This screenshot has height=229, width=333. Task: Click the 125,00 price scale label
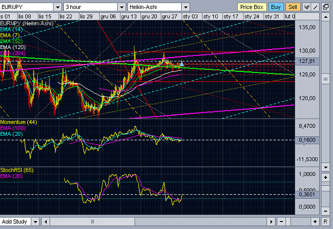point(307,75)
